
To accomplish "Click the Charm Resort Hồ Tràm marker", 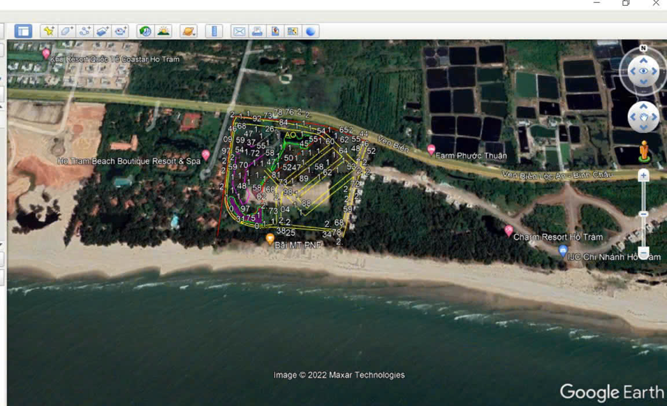I will [508, 231].
